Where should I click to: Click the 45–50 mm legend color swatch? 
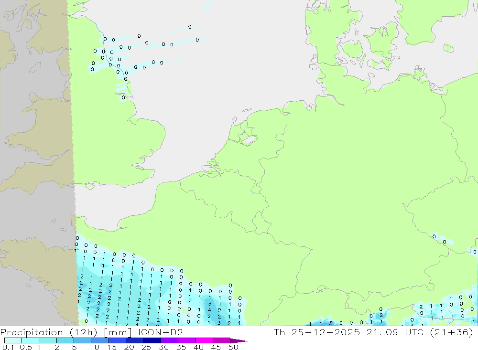[x=222, y=340]
